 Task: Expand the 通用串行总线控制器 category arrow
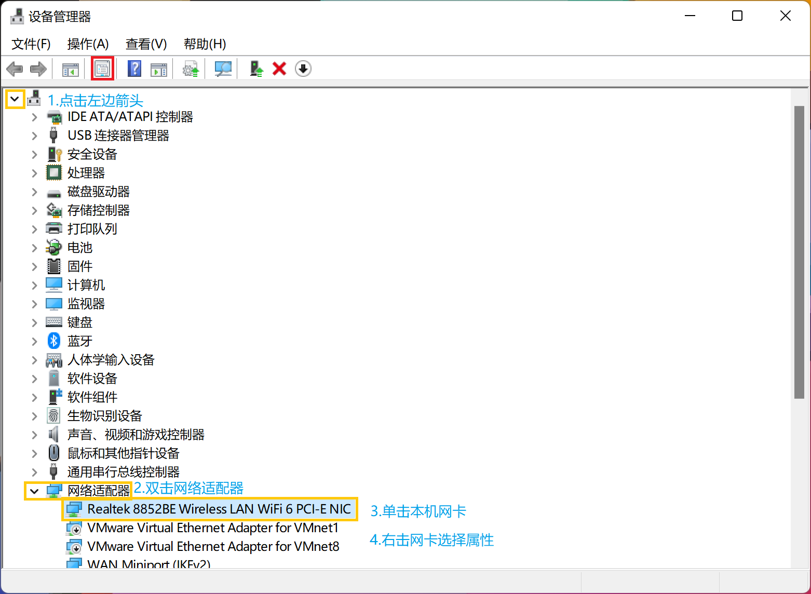(35, 473)
